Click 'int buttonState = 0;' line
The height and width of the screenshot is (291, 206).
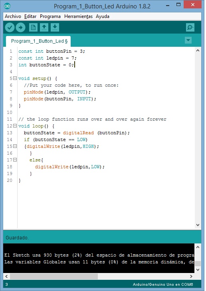[46, 65]
